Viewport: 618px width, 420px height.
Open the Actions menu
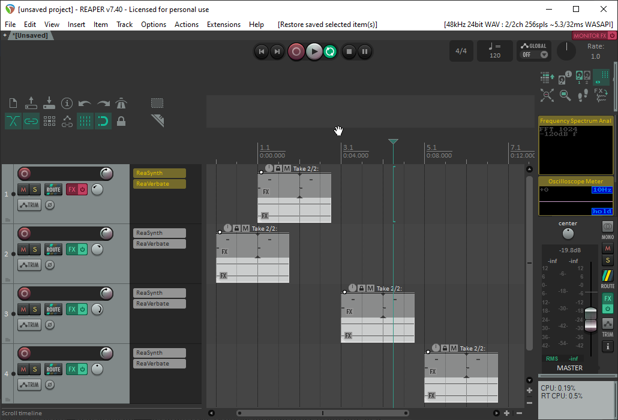coord(187,25)
